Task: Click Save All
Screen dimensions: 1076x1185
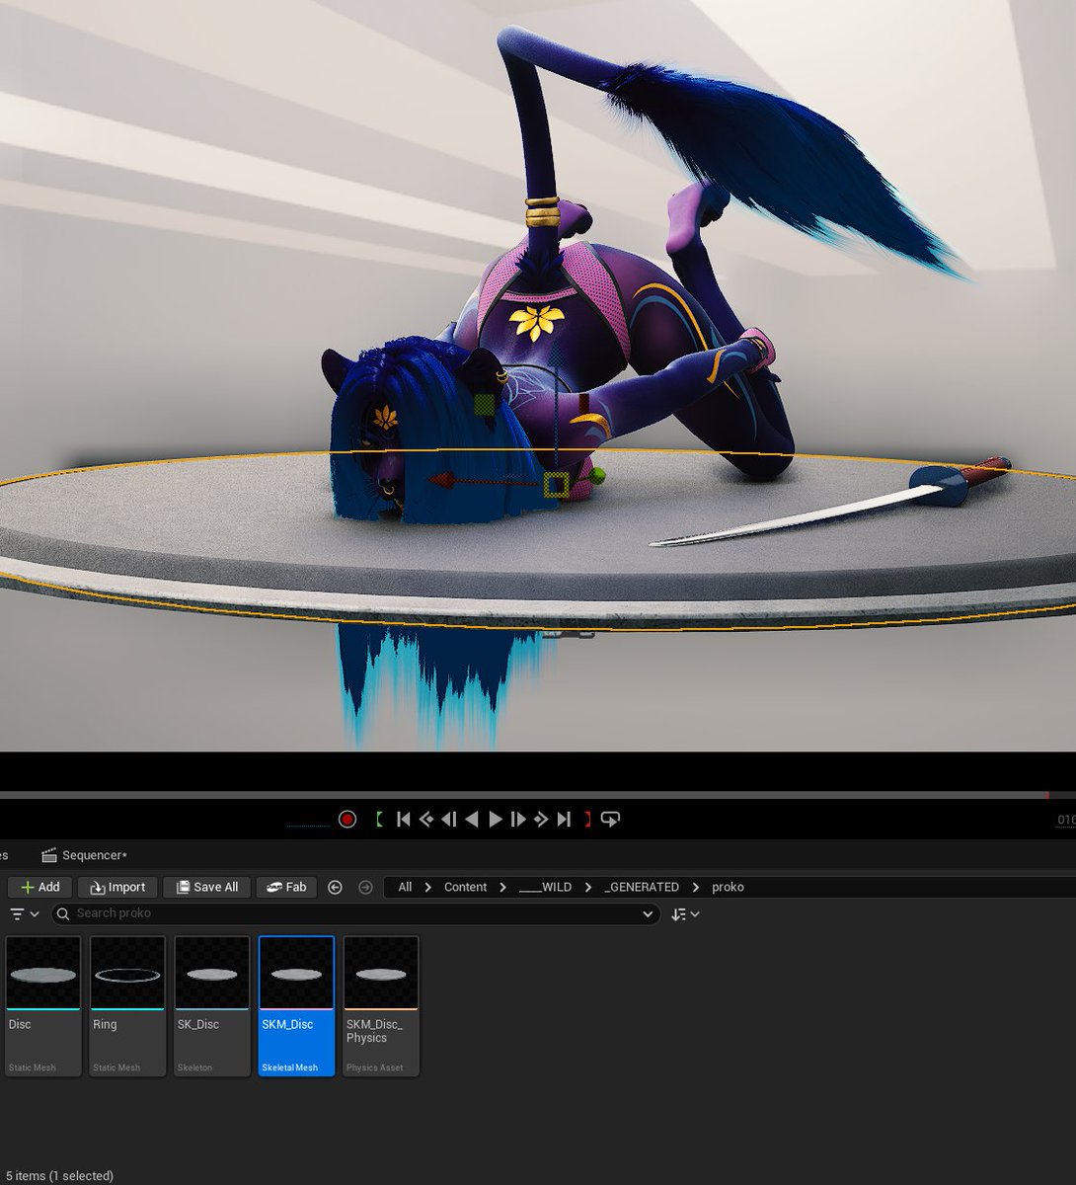Action: [206, 887]
